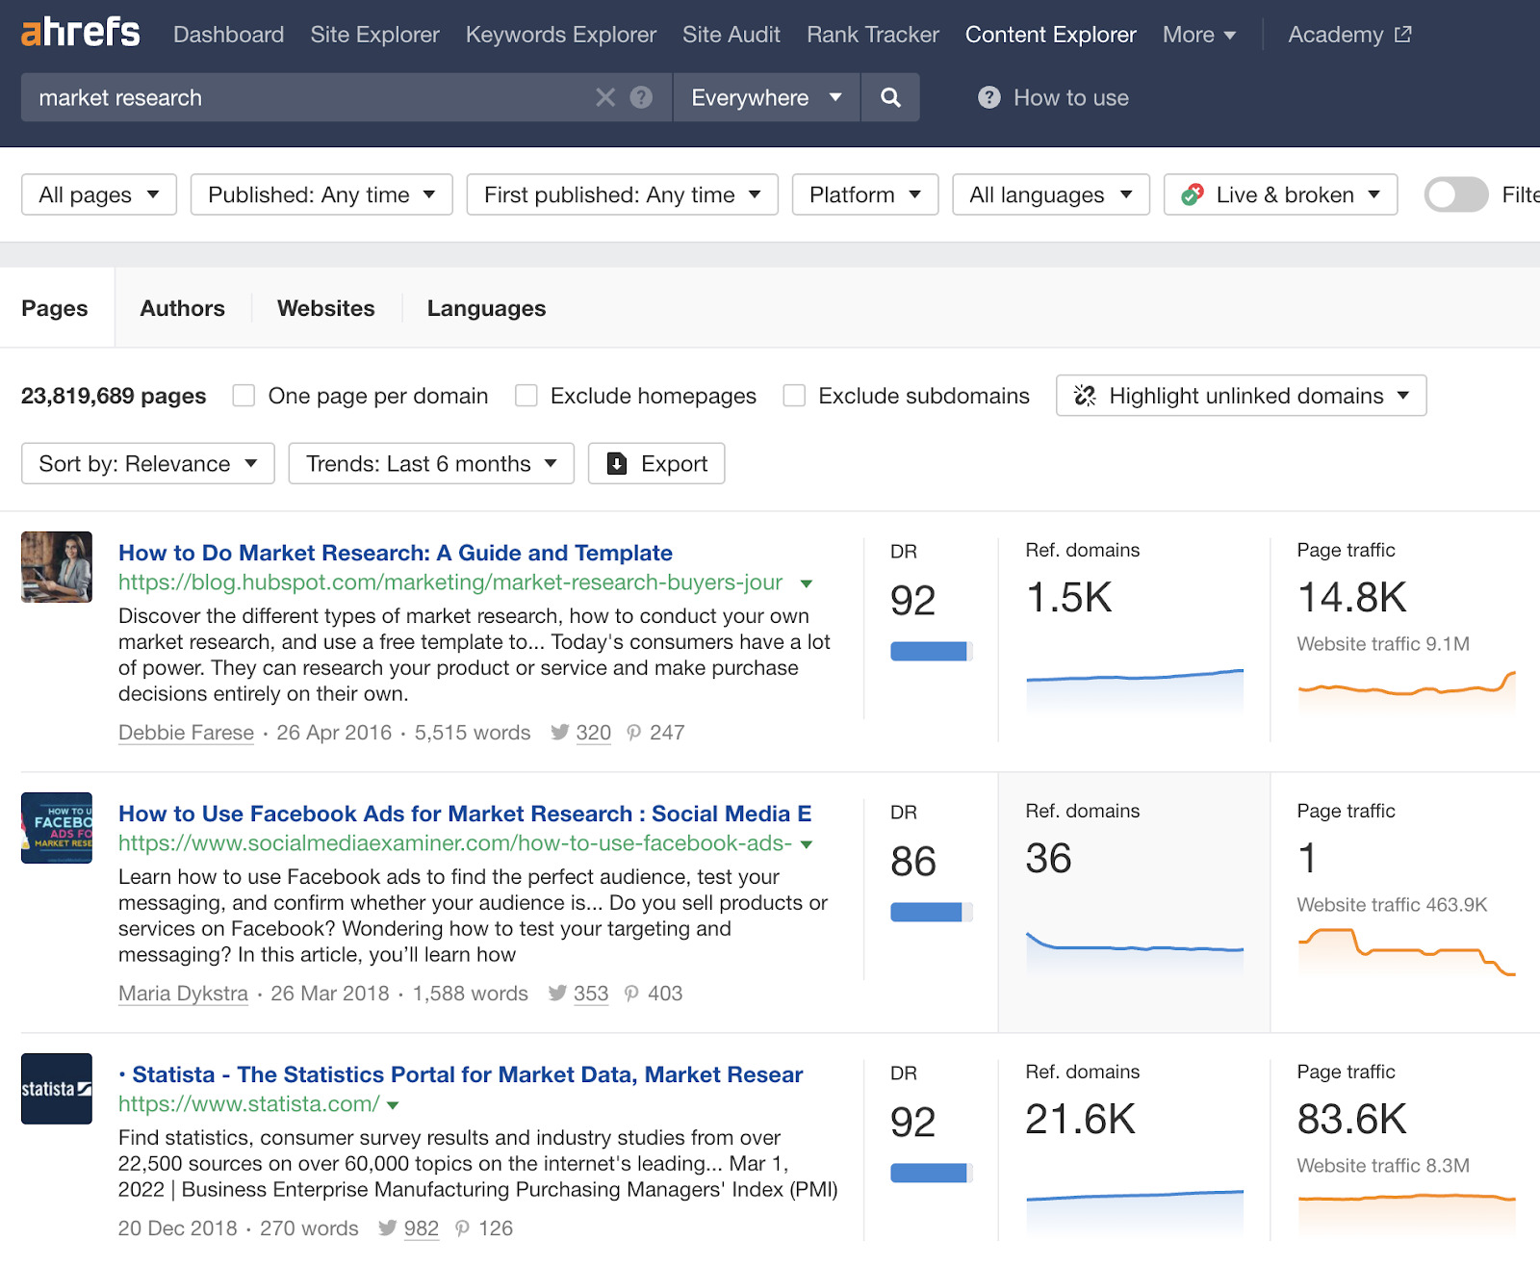Click Pinterest icon on HubSpot result
The width and height of the screenshot is (1540, 1267).
click(x=633, y=733)
